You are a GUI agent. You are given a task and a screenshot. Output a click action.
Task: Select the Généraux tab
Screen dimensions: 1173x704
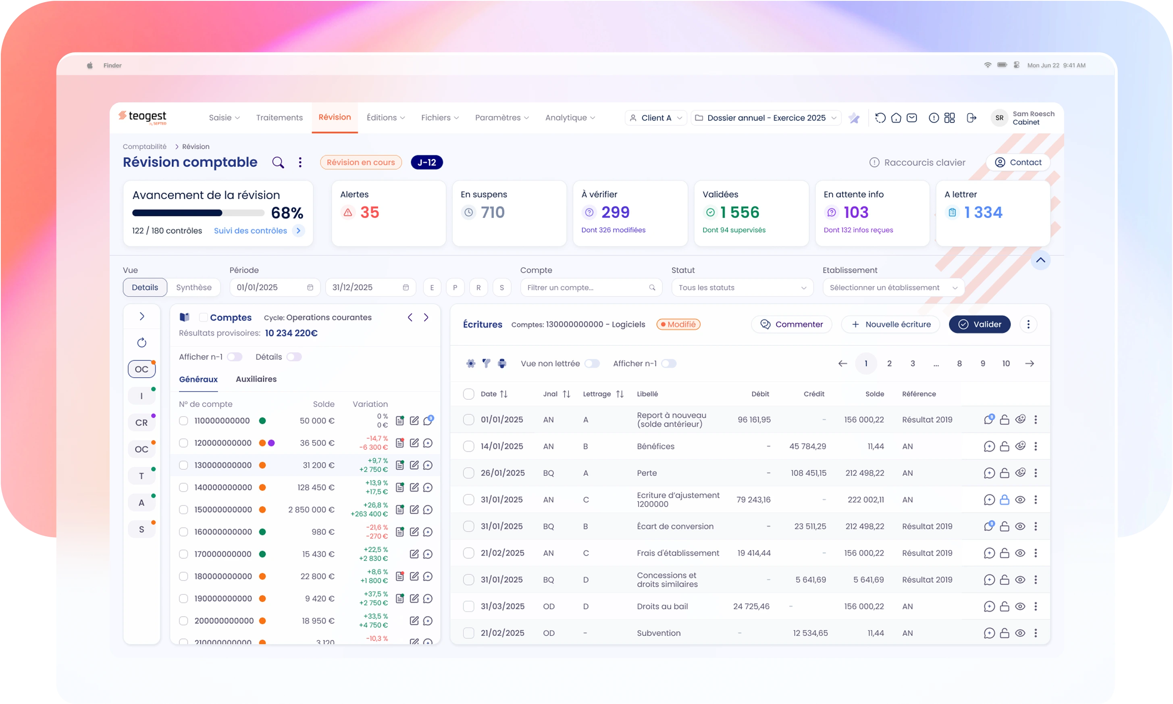198,379
